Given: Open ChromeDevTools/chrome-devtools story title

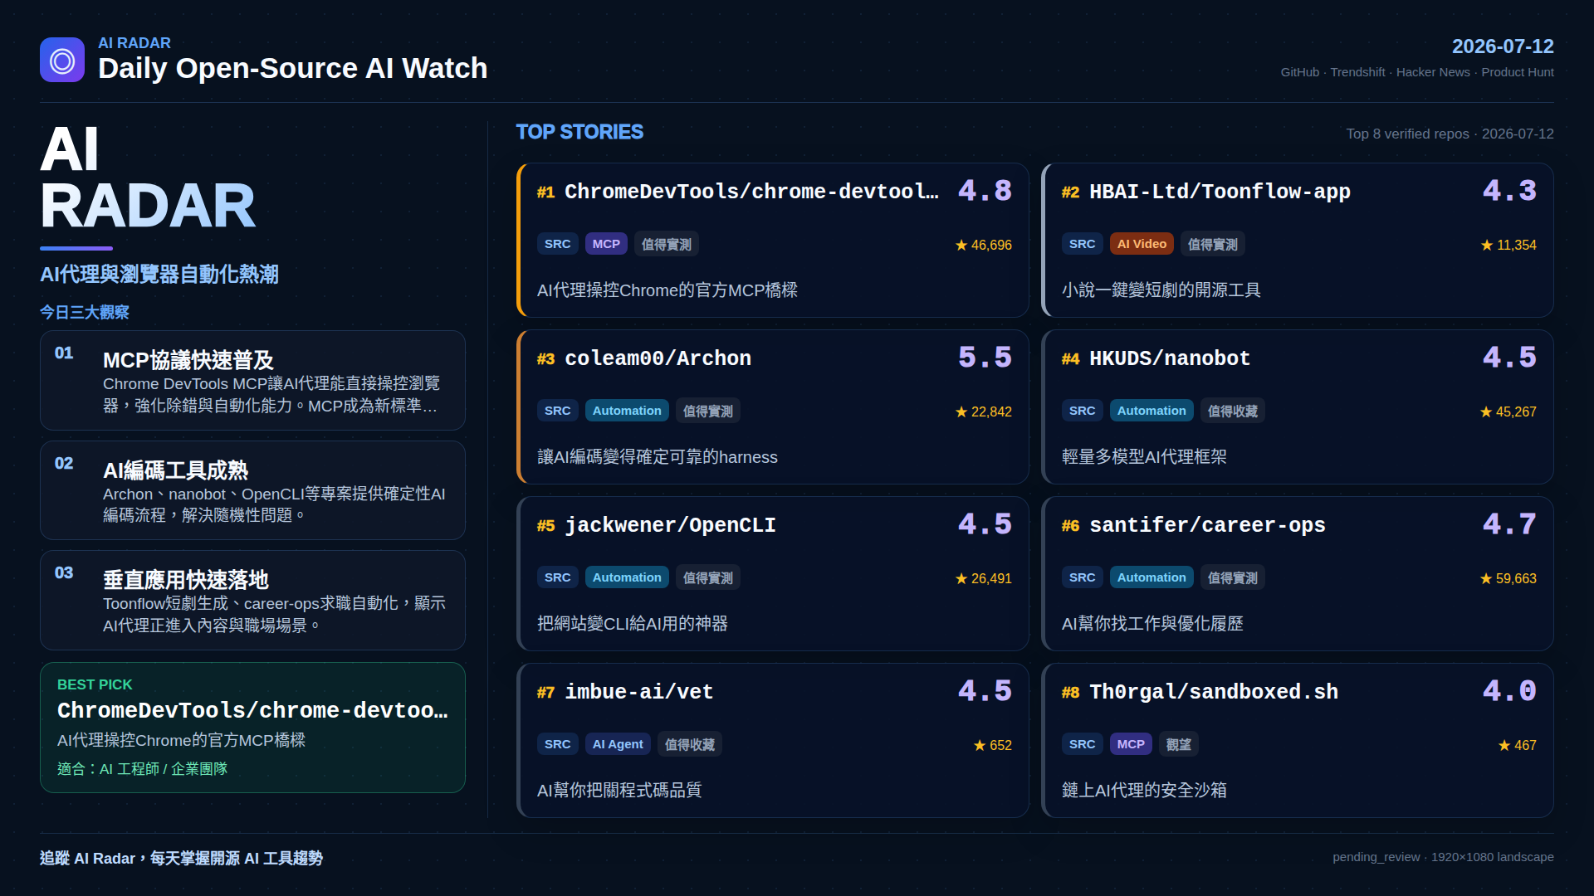Looking at the screenshot, I should click(751, 192).
